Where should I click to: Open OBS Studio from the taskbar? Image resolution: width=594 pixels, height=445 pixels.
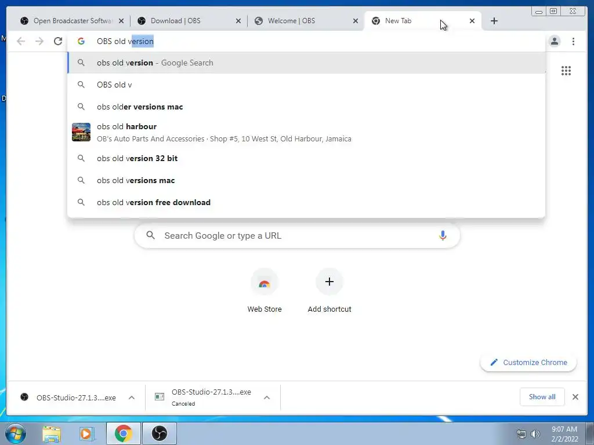(159, 433)
